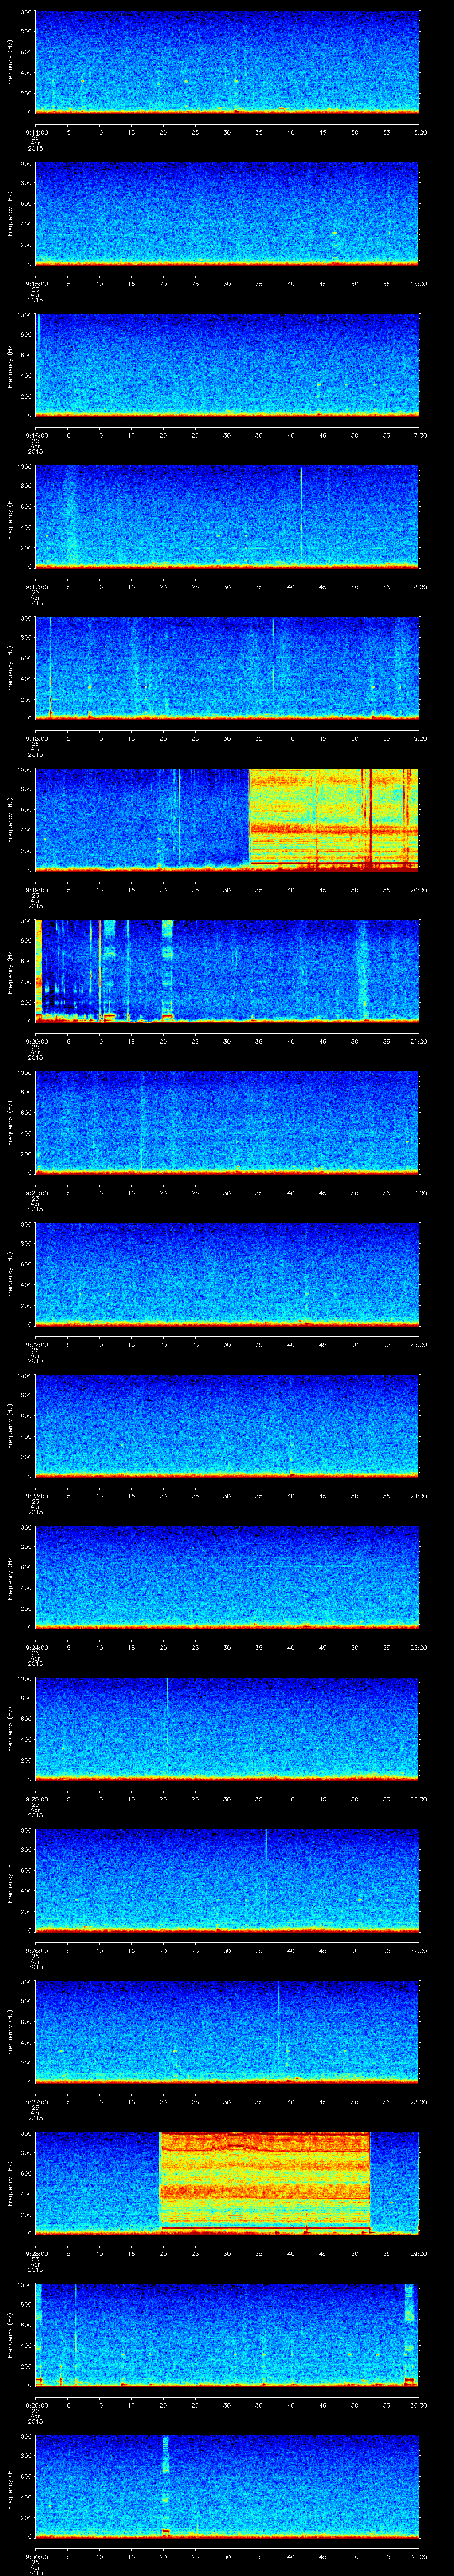
Task: Click the 20:00 end time label
Action: (418, 890)
